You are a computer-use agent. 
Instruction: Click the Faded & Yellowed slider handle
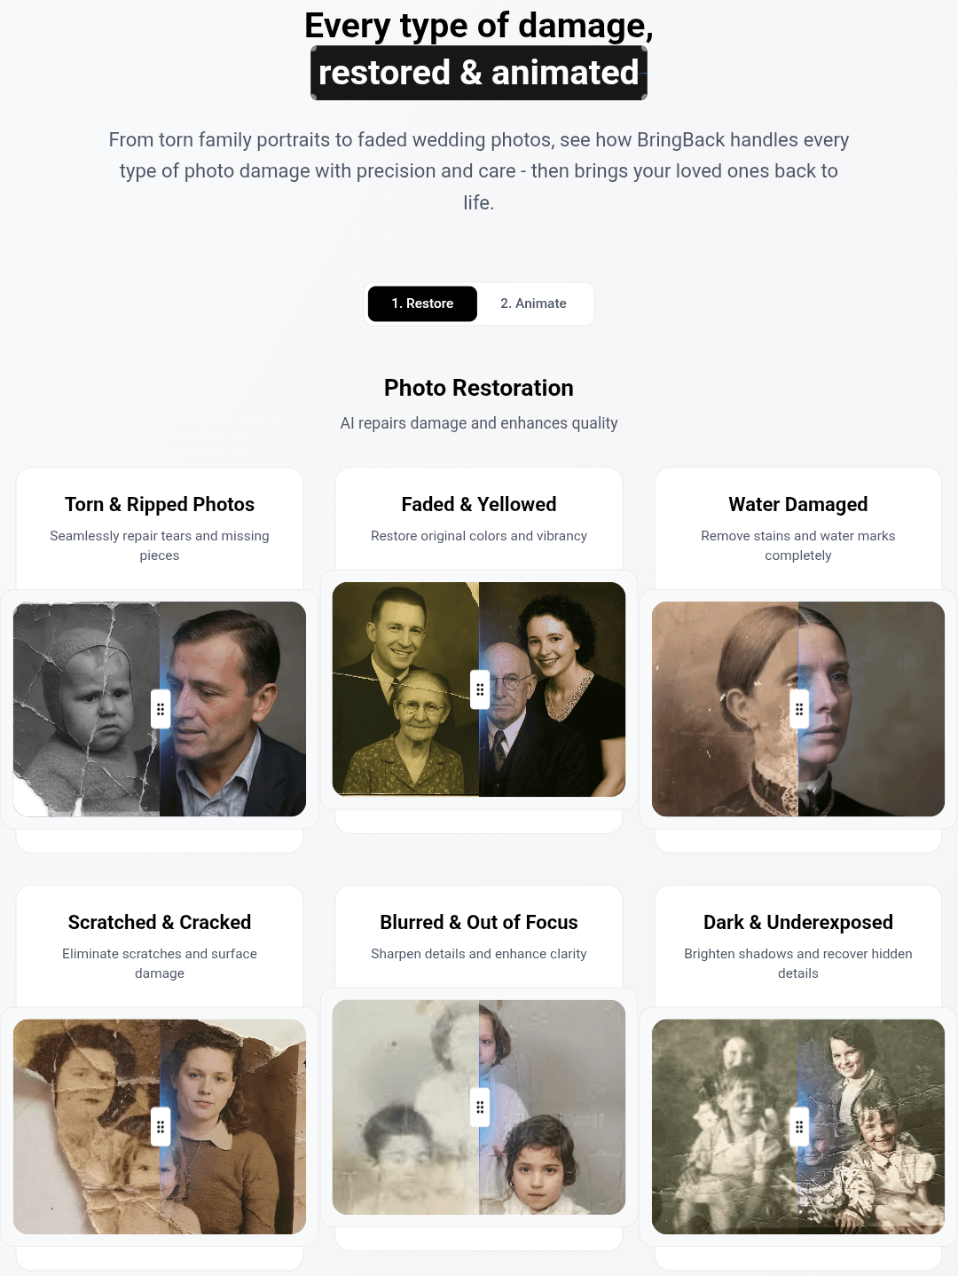pyautogui.click(x=480, y=689)
